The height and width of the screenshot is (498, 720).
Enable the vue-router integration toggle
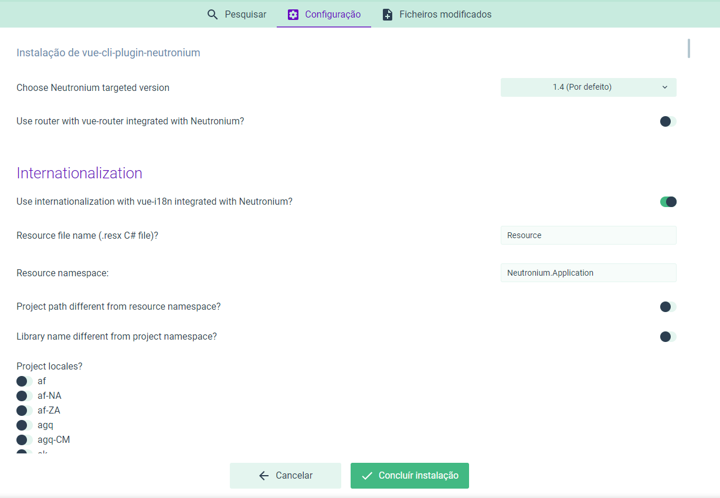click(668, 121)
